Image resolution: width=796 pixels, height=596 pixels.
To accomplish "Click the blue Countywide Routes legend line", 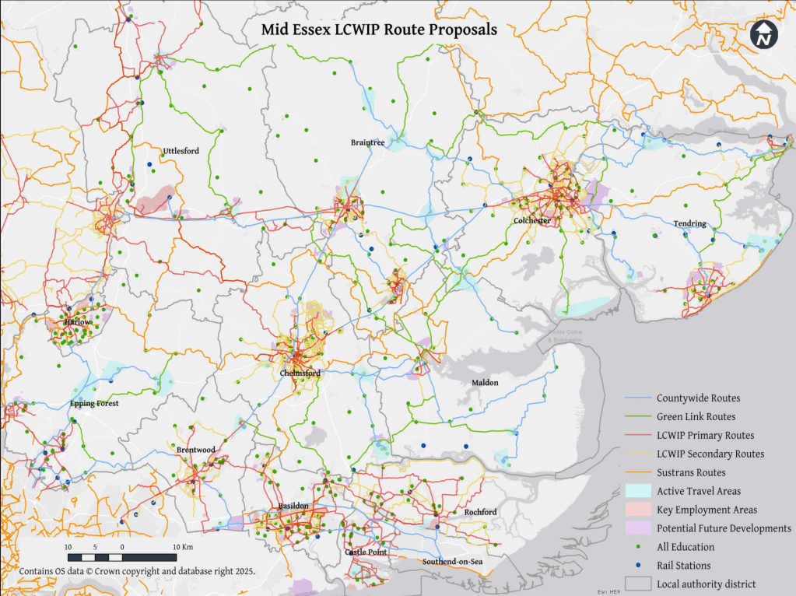I will 639,398.
